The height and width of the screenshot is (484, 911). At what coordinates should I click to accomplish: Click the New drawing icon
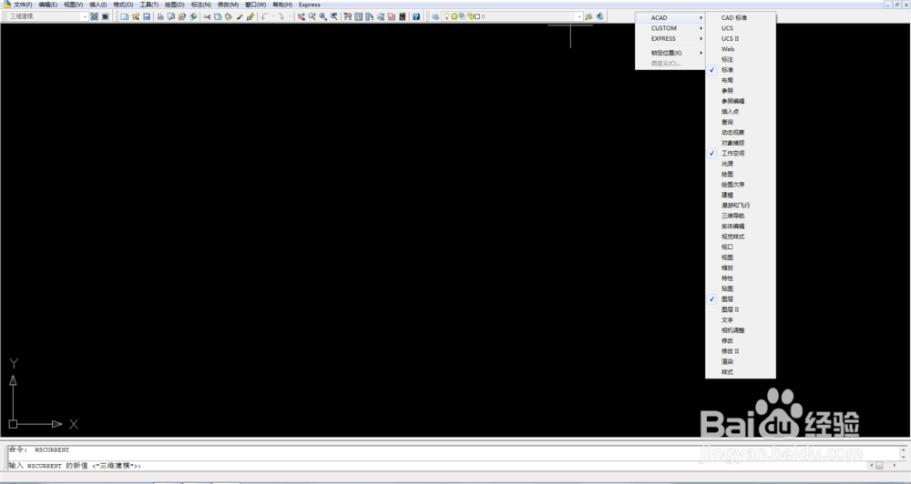coord(124,16)
